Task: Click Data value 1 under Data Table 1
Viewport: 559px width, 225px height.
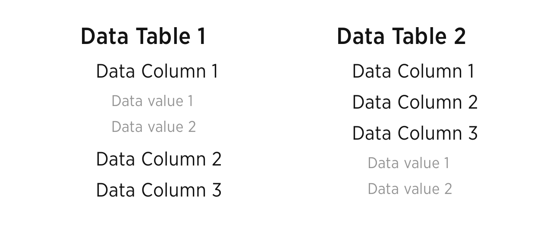Action: [152, 101]
